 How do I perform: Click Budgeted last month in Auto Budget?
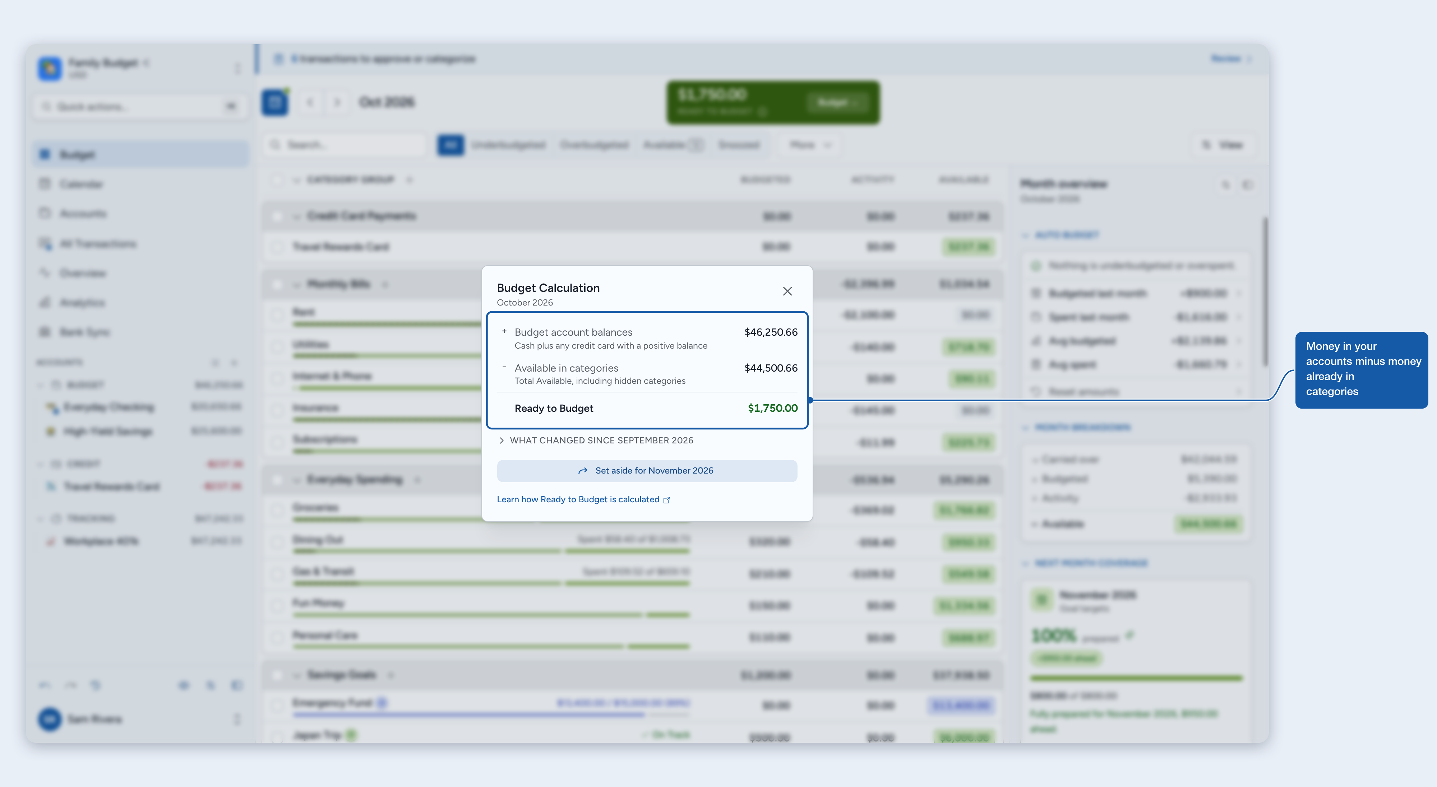(1135, 293)
